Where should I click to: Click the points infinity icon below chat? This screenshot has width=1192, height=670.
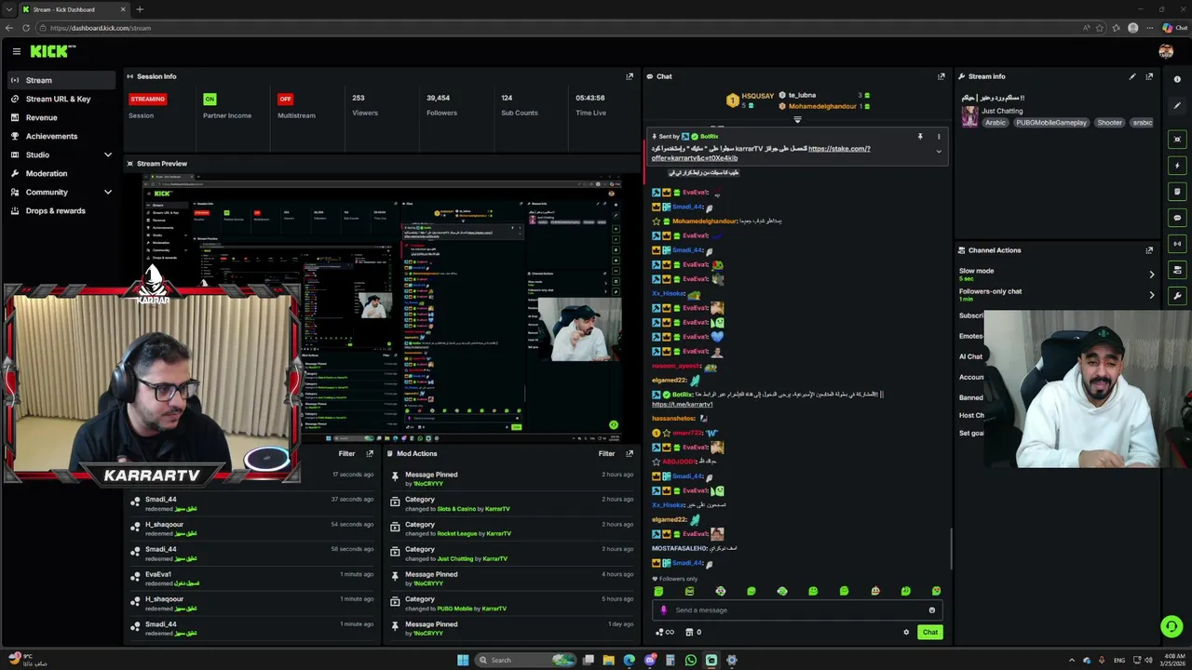click(x=665, y=632)
